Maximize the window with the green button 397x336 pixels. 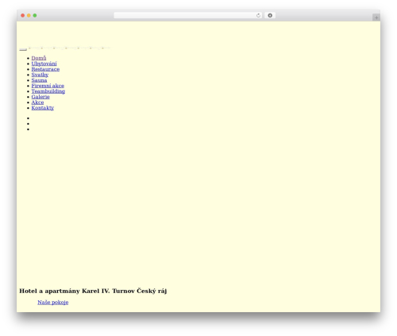pos(35,15)
